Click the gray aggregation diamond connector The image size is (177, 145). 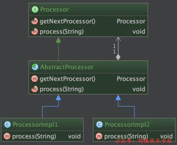[118, 57]
